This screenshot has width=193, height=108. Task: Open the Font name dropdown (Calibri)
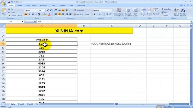click(37, 10)
